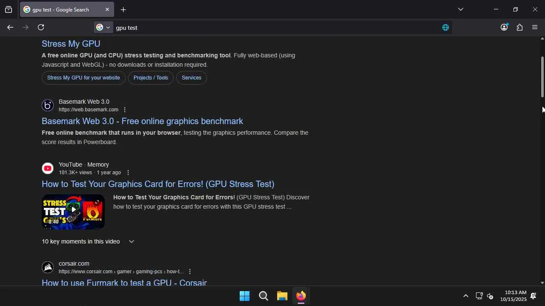Open the Services sitelink chip
Screen dimensions: 545x306
point(191,78)
